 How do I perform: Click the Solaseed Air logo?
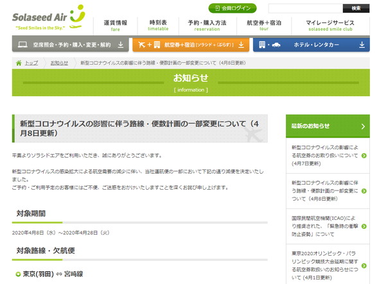click(49, 17)
